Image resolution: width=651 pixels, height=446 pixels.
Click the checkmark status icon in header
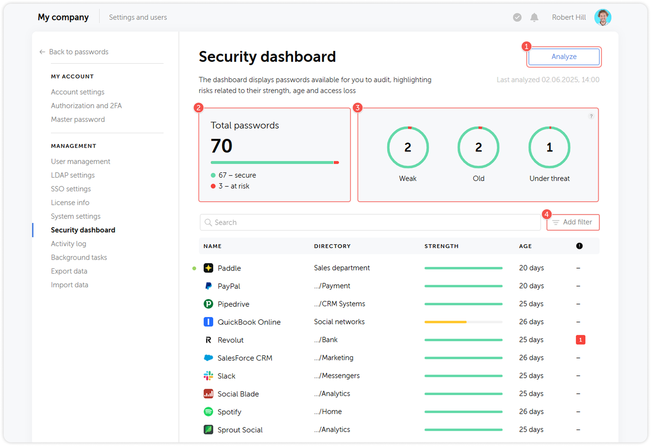[517, 17]
